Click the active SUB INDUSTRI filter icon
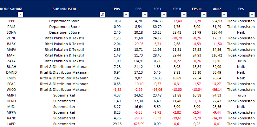This screenshot has width=257, height=127. 102,15
